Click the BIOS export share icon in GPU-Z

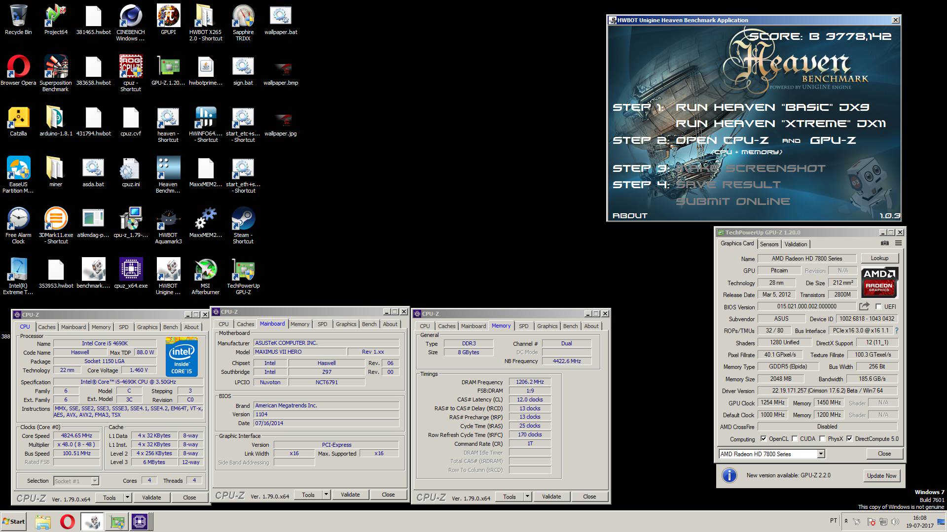864,306
